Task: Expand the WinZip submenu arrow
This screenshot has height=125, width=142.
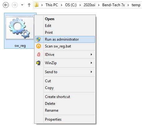Action: pyautogui.click(x=91, y=63)
